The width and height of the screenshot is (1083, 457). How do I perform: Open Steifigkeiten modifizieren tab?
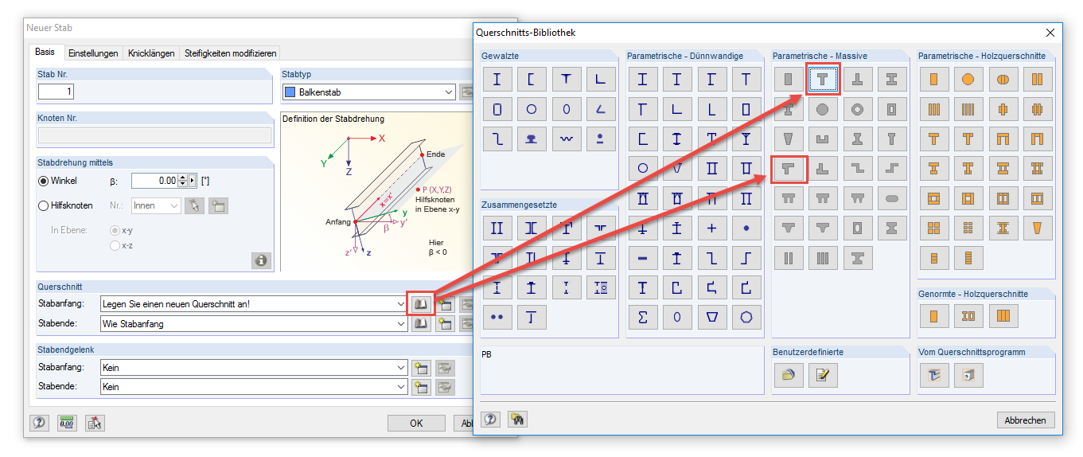230,53
